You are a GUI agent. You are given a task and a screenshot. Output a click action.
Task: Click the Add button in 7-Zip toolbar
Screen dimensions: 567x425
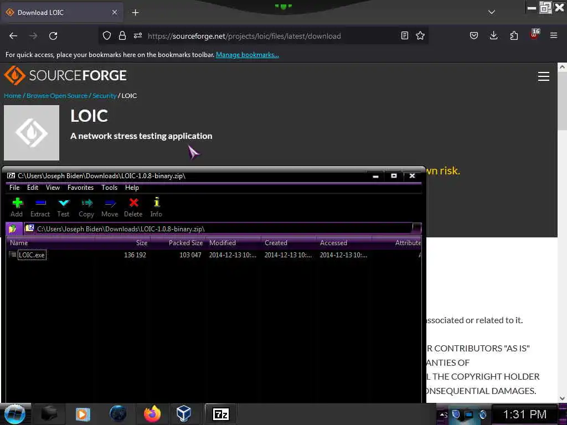pyautogui.click(x=17, y=208)
